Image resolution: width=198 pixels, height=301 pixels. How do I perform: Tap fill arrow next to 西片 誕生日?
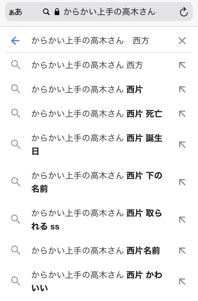182,145
